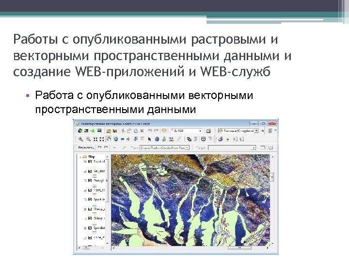
Task: Toggle the Sportbl layer checkbox
Action: [90, 228]
